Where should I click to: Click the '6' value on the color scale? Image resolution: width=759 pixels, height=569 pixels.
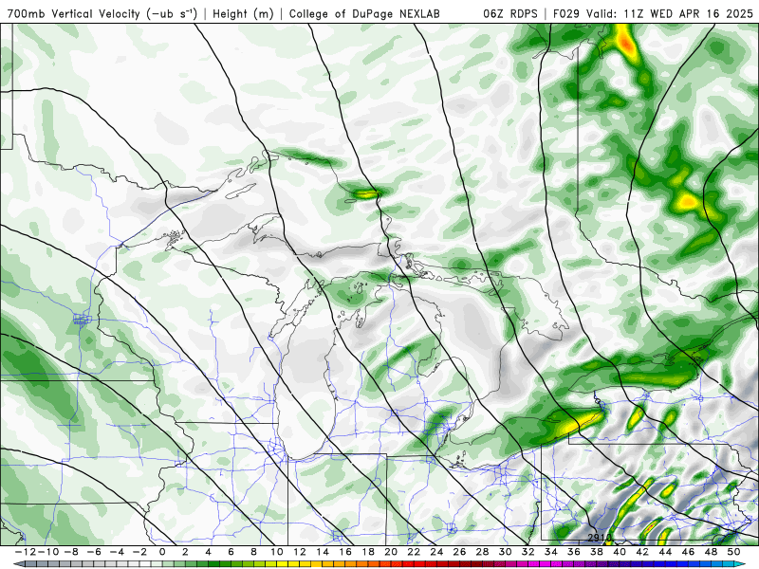click(231, 552)
